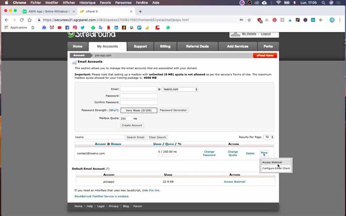Image resolution: width=346 pixels, height=216 pixels.
Task: Click the browser back arrow
Action: click(6, 20)
